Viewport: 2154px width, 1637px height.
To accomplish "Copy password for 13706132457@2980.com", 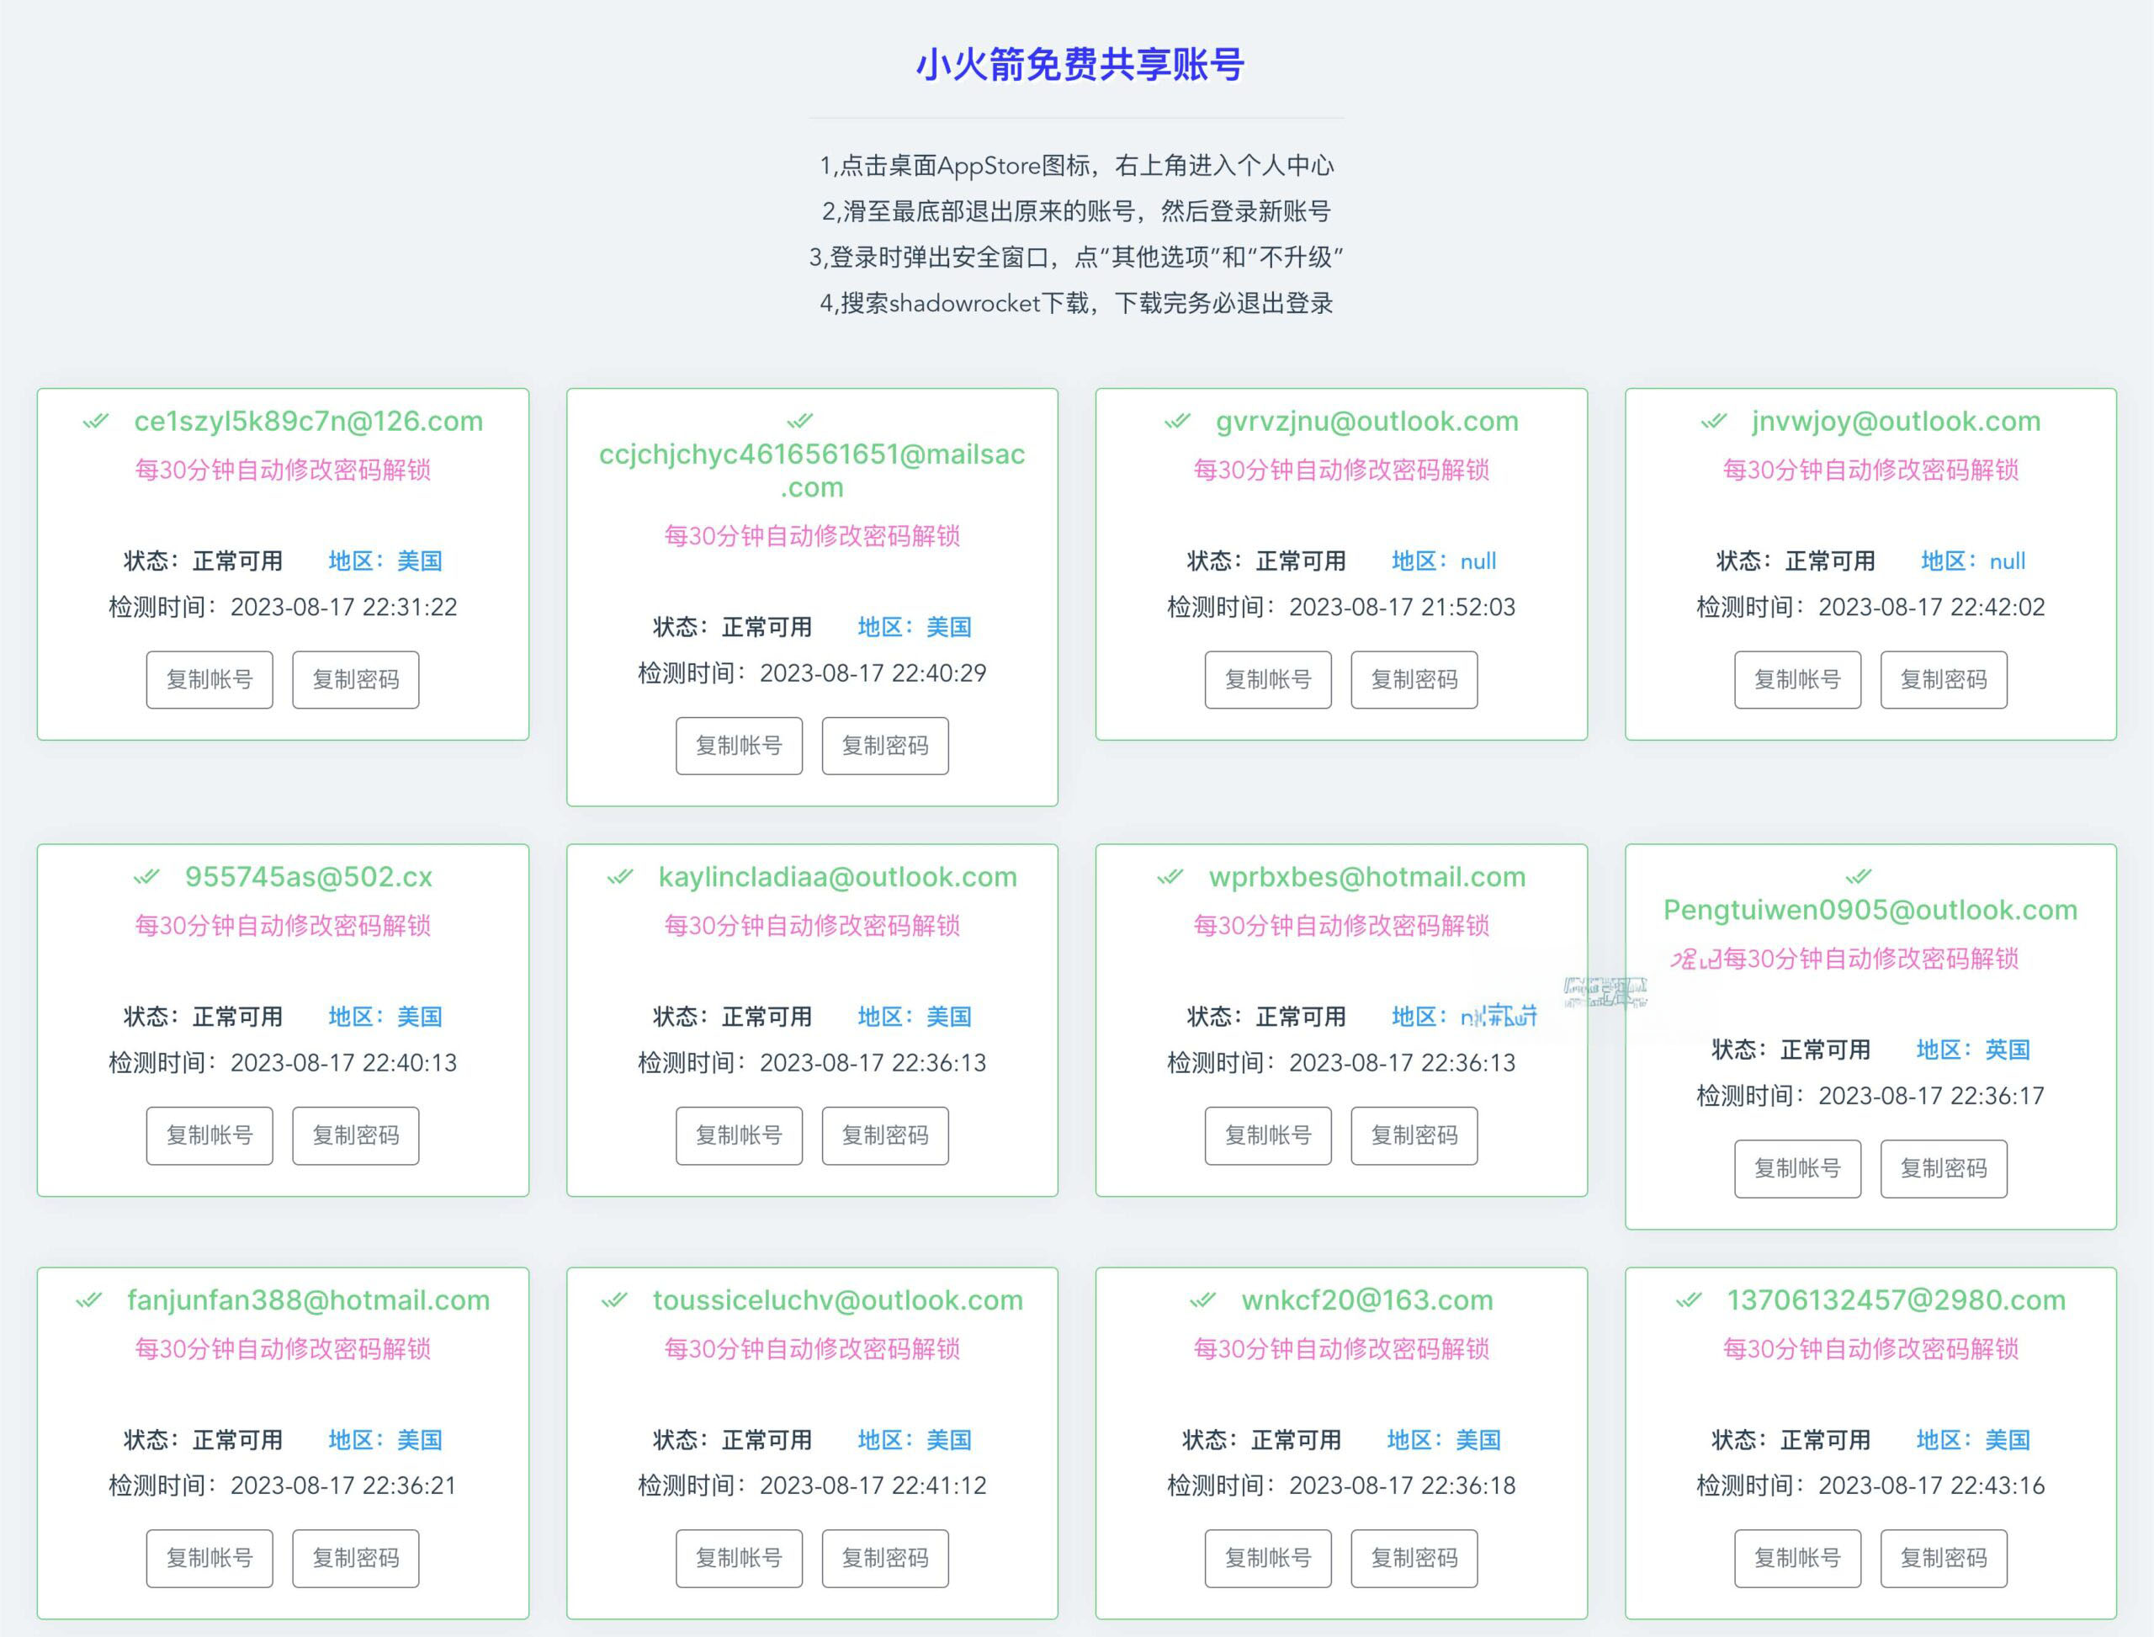I will click(x=1944, y=1559).
